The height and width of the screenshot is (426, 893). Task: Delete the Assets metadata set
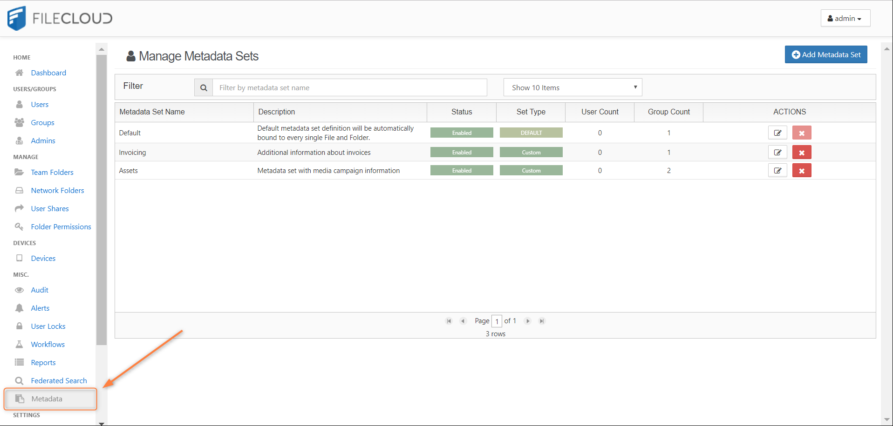pyautogui.click(x=801, y=171)
